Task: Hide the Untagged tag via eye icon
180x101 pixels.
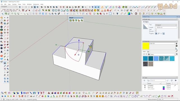Action: [145, 85]
